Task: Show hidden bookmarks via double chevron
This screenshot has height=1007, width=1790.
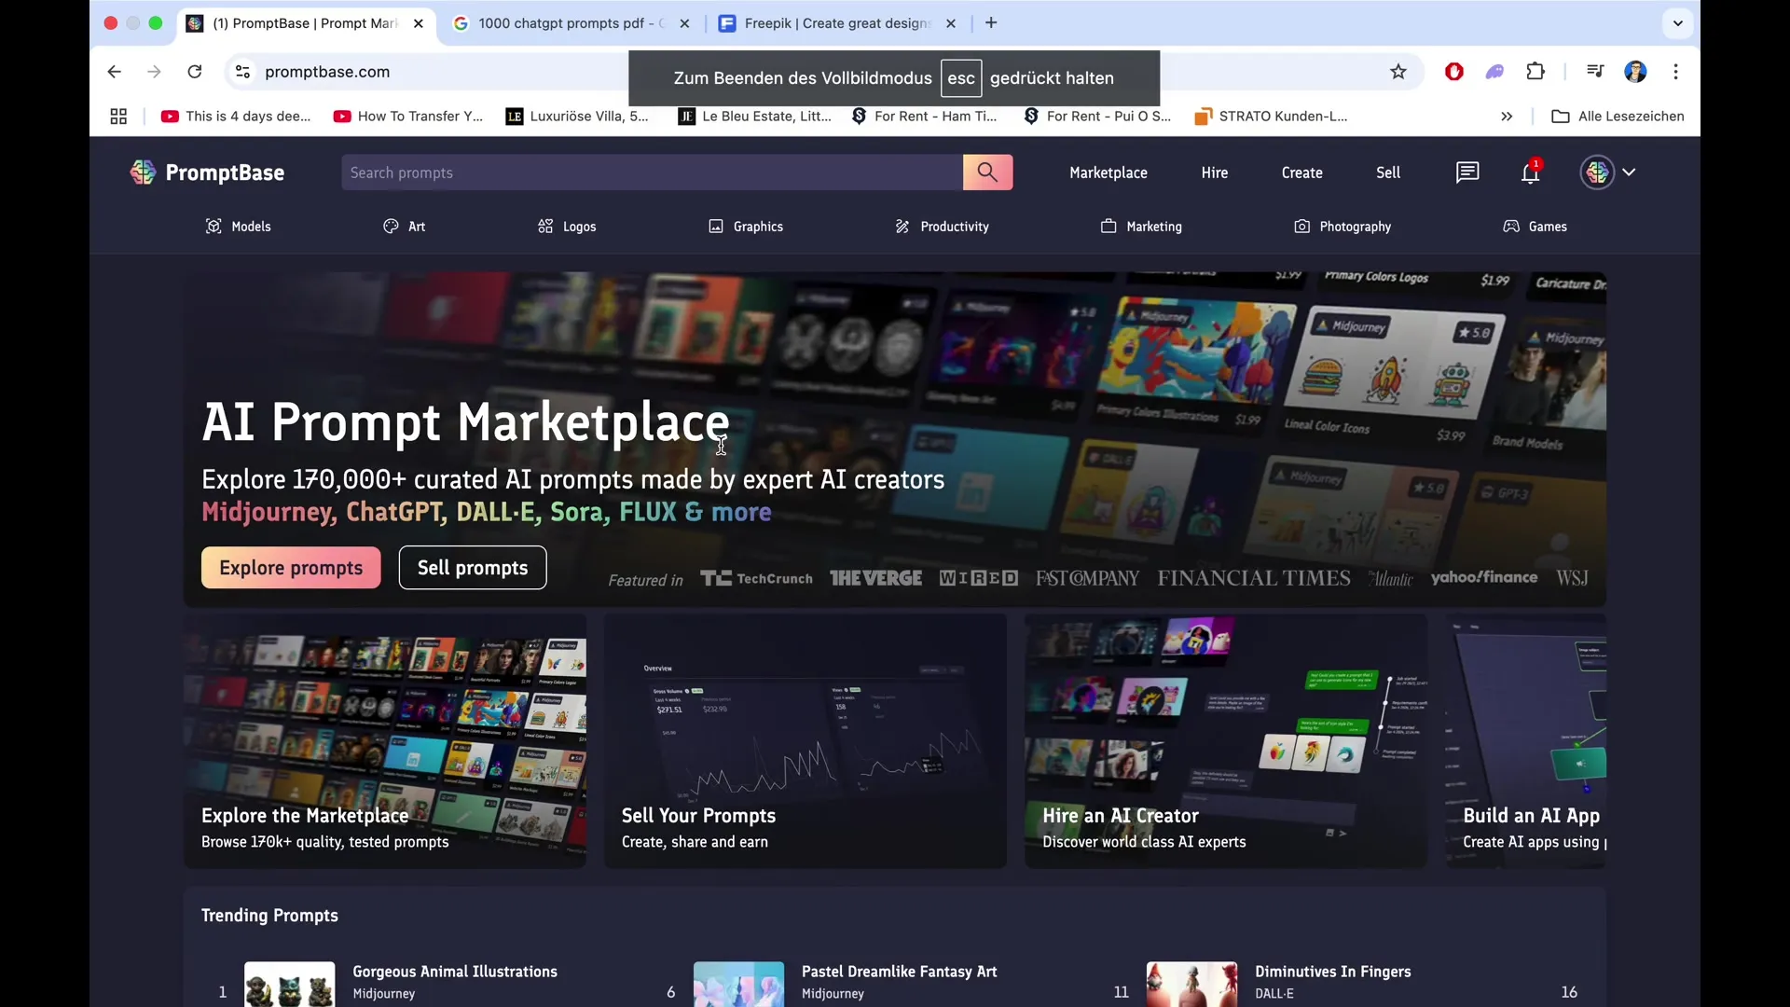Action: 1507,117
